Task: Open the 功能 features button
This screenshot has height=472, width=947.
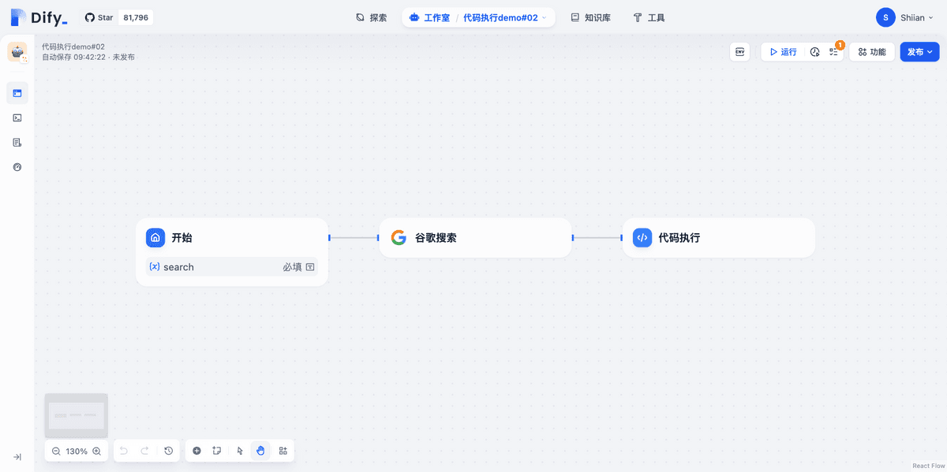Action: [x=871, y=52]
